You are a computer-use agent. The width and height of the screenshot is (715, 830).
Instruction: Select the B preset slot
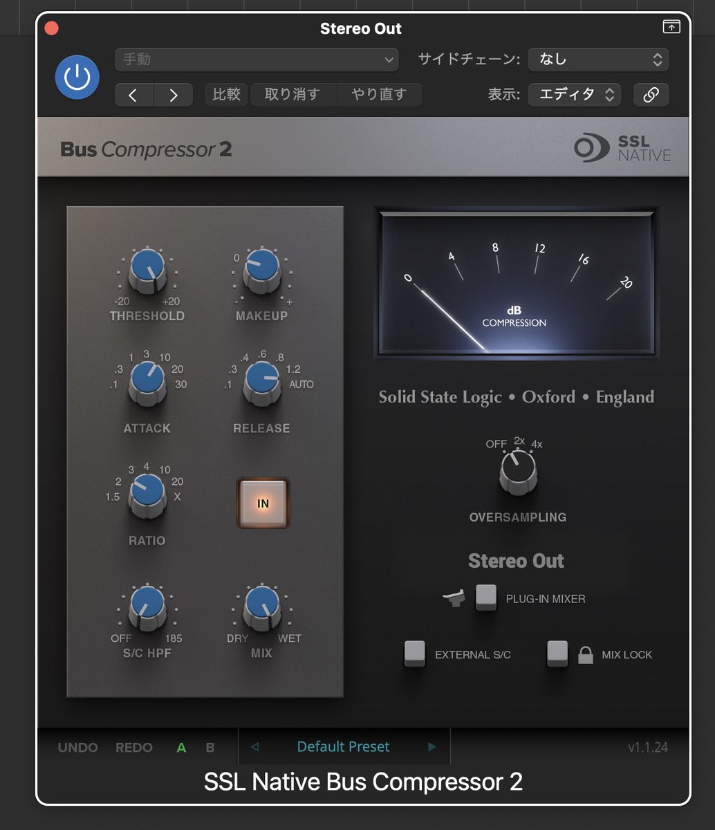click(x=210, y=748)
